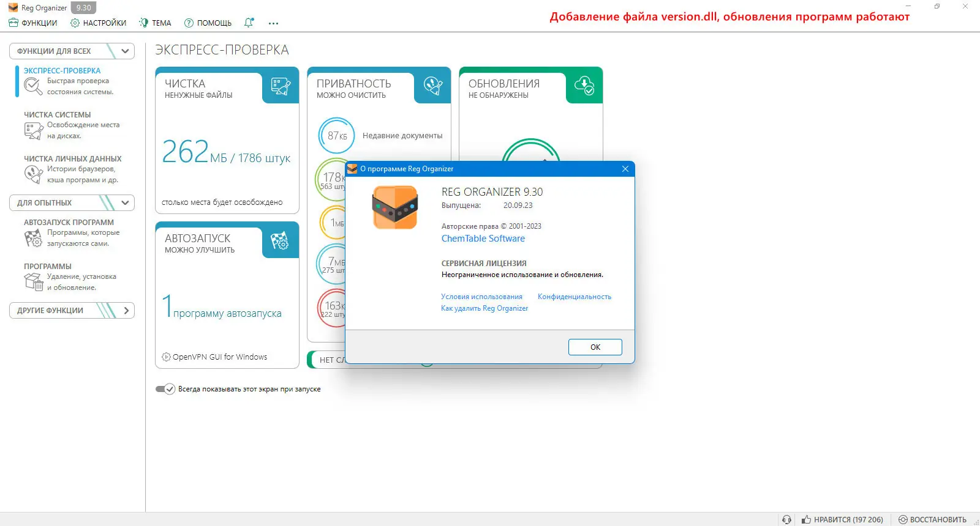Click the personal data cleanup icon
Screen dimensions: 980x526
pyautogui.click(x=33, y=175)
